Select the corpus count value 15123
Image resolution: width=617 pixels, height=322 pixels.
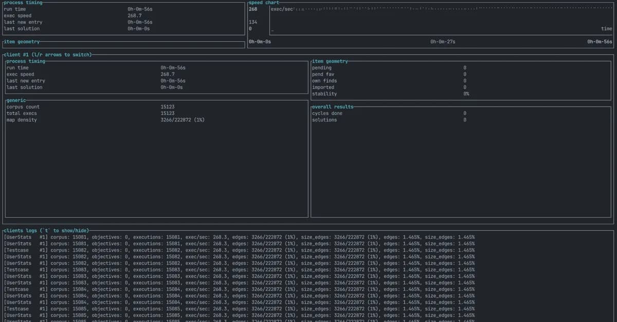[167, 106]
